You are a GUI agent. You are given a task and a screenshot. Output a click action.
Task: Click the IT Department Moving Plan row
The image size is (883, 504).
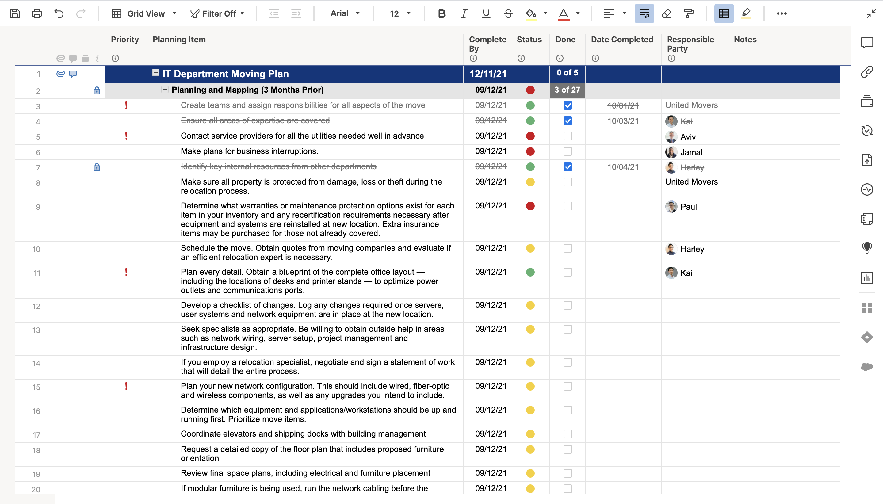pos(303,73)
